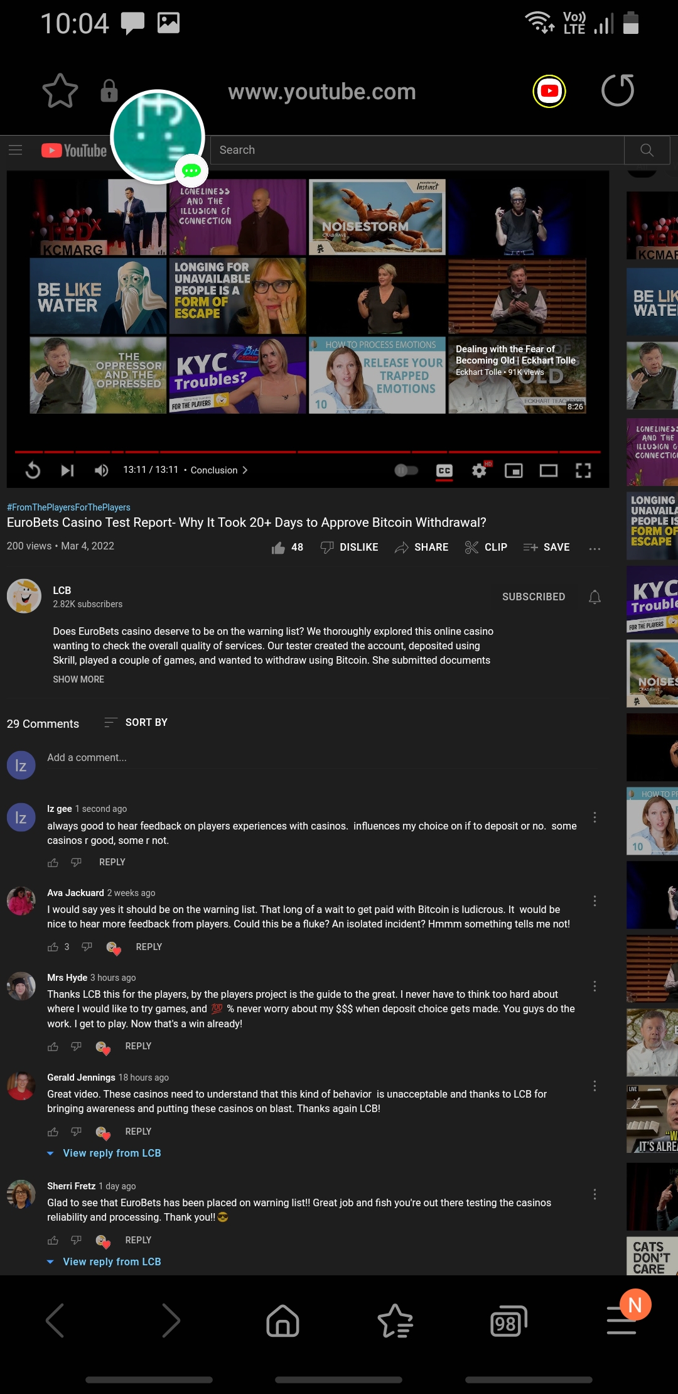Image resolution: width=678 pixels, height=1394 pixels.
Task: Open the #FromThePlayersForThePlayers hashtag link
Action: (x=68, y=507)
